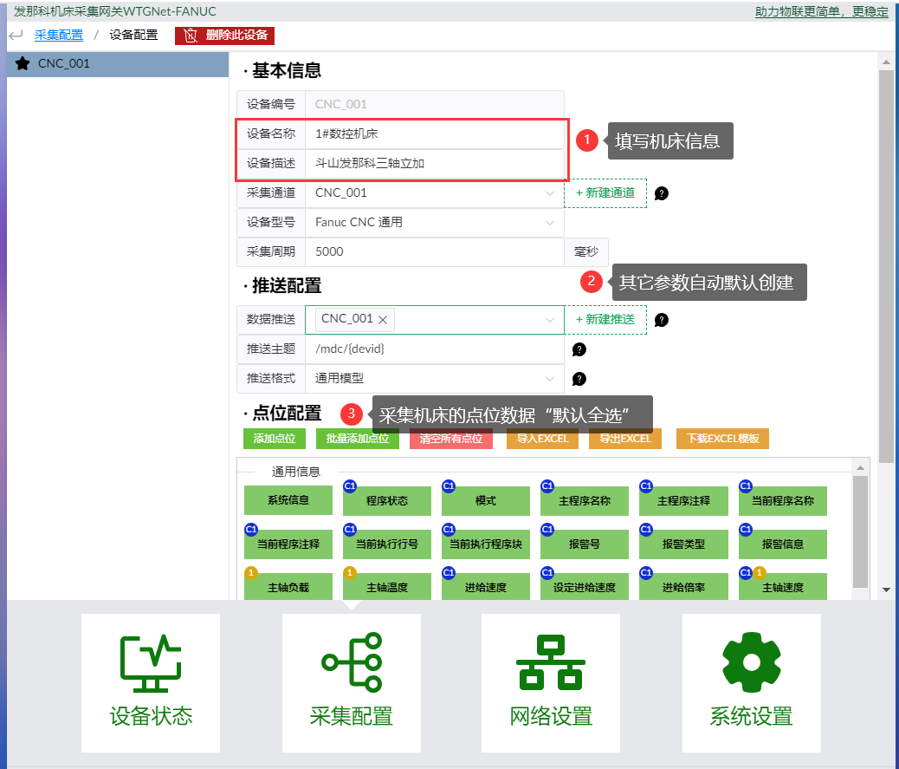Open 网络设置 network icon tile

[x=551, y=683]
